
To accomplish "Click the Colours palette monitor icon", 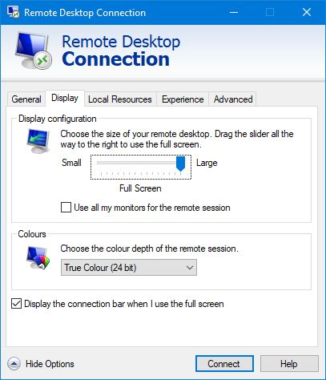I will pos(38,257).
